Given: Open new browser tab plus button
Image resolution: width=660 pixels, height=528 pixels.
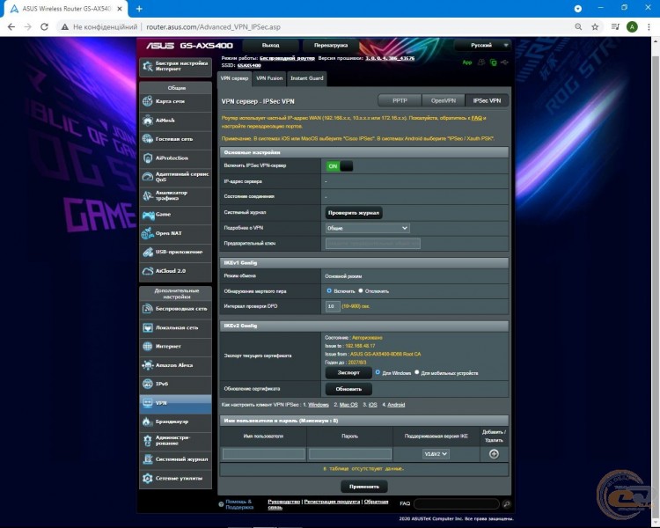Looking at the screenshot, I should pos(139,9).
